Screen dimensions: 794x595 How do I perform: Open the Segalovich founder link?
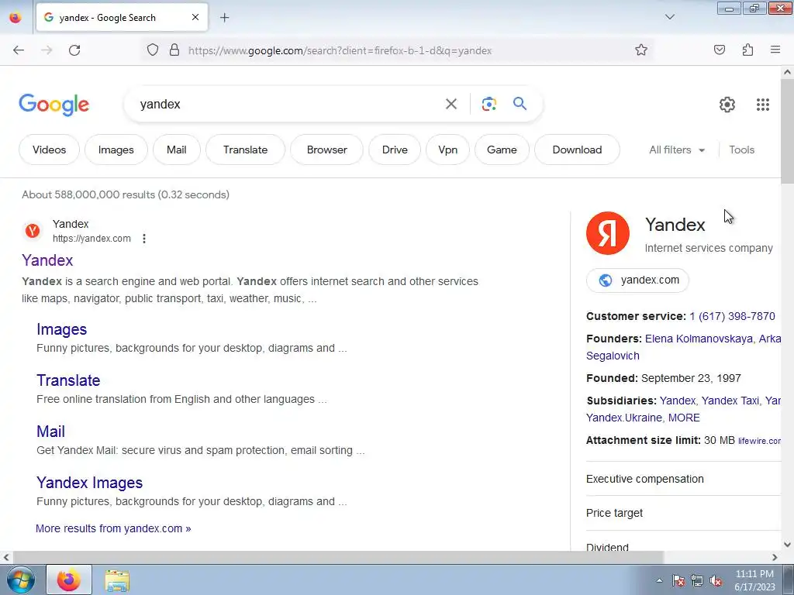(x=613, y=356)
